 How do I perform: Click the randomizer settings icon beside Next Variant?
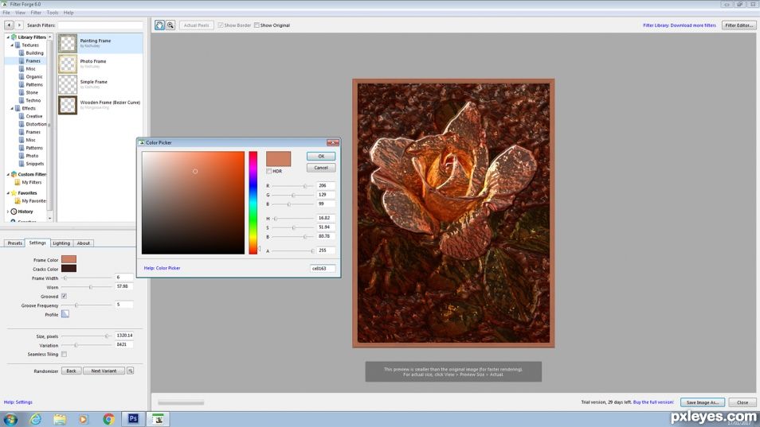point(131,371)
